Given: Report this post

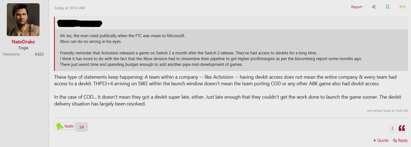Looking at the screenshot, I should [x=356, y=7].
